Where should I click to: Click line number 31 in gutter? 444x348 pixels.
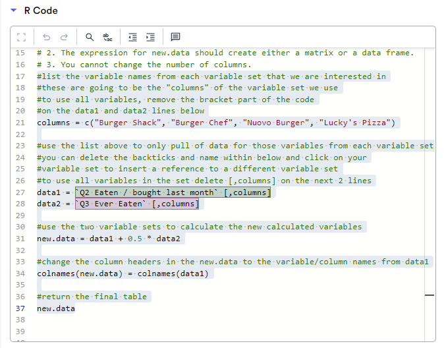[x=20, y=239]
